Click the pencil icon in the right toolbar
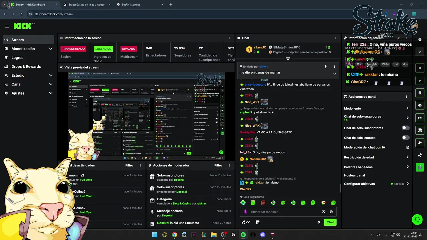The width and height of the screenshot is (427, 240). (420, 52)
